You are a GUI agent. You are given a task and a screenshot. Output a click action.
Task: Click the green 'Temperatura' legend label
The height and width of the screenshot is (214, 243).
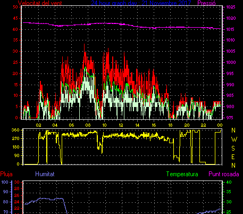(x=182, y=174)
